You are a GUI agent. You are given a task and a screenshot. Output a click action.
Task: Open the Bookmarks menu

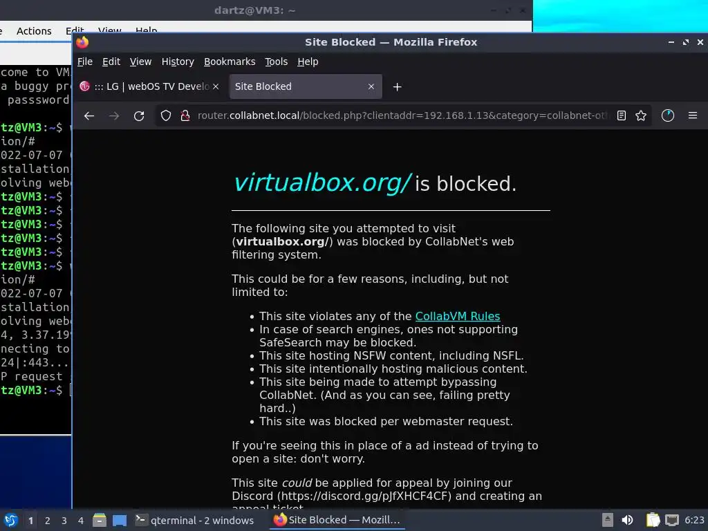(x=230, y=62)
